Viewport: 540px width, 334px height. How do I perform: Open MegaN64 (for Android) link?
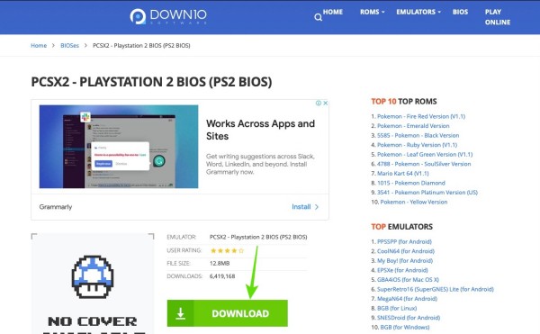coord(407,299)
